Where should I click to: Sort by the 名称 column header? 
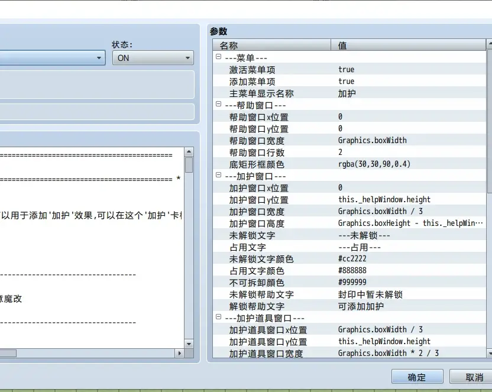pyautogui.click(x=272, y=45)
